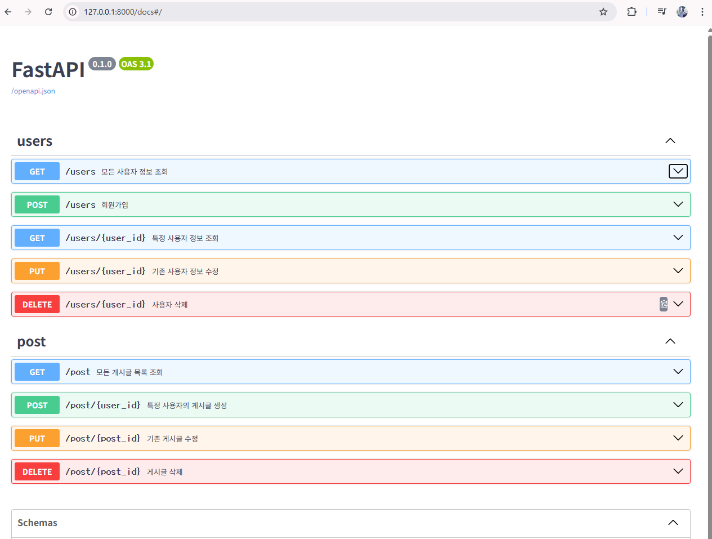The height and width of the screenshot is (539, 712).
Task: Expand GET /post chevron
Action: click(x=678, y=372)
